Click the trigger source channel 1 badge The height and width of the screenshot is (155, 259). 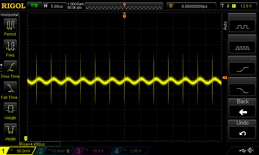pos(234,6)
